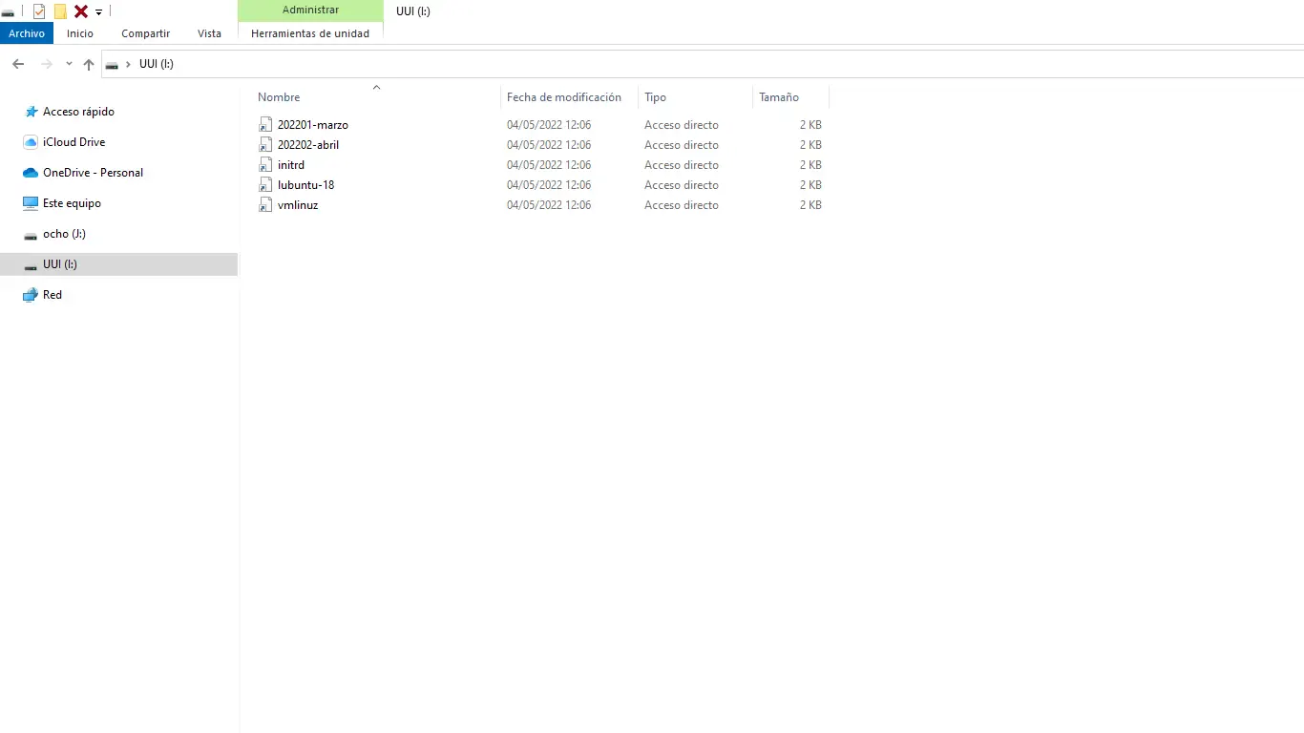Select the vmlinuz shortcut icon
This screenshot has height=733, width=1304.
265,205
